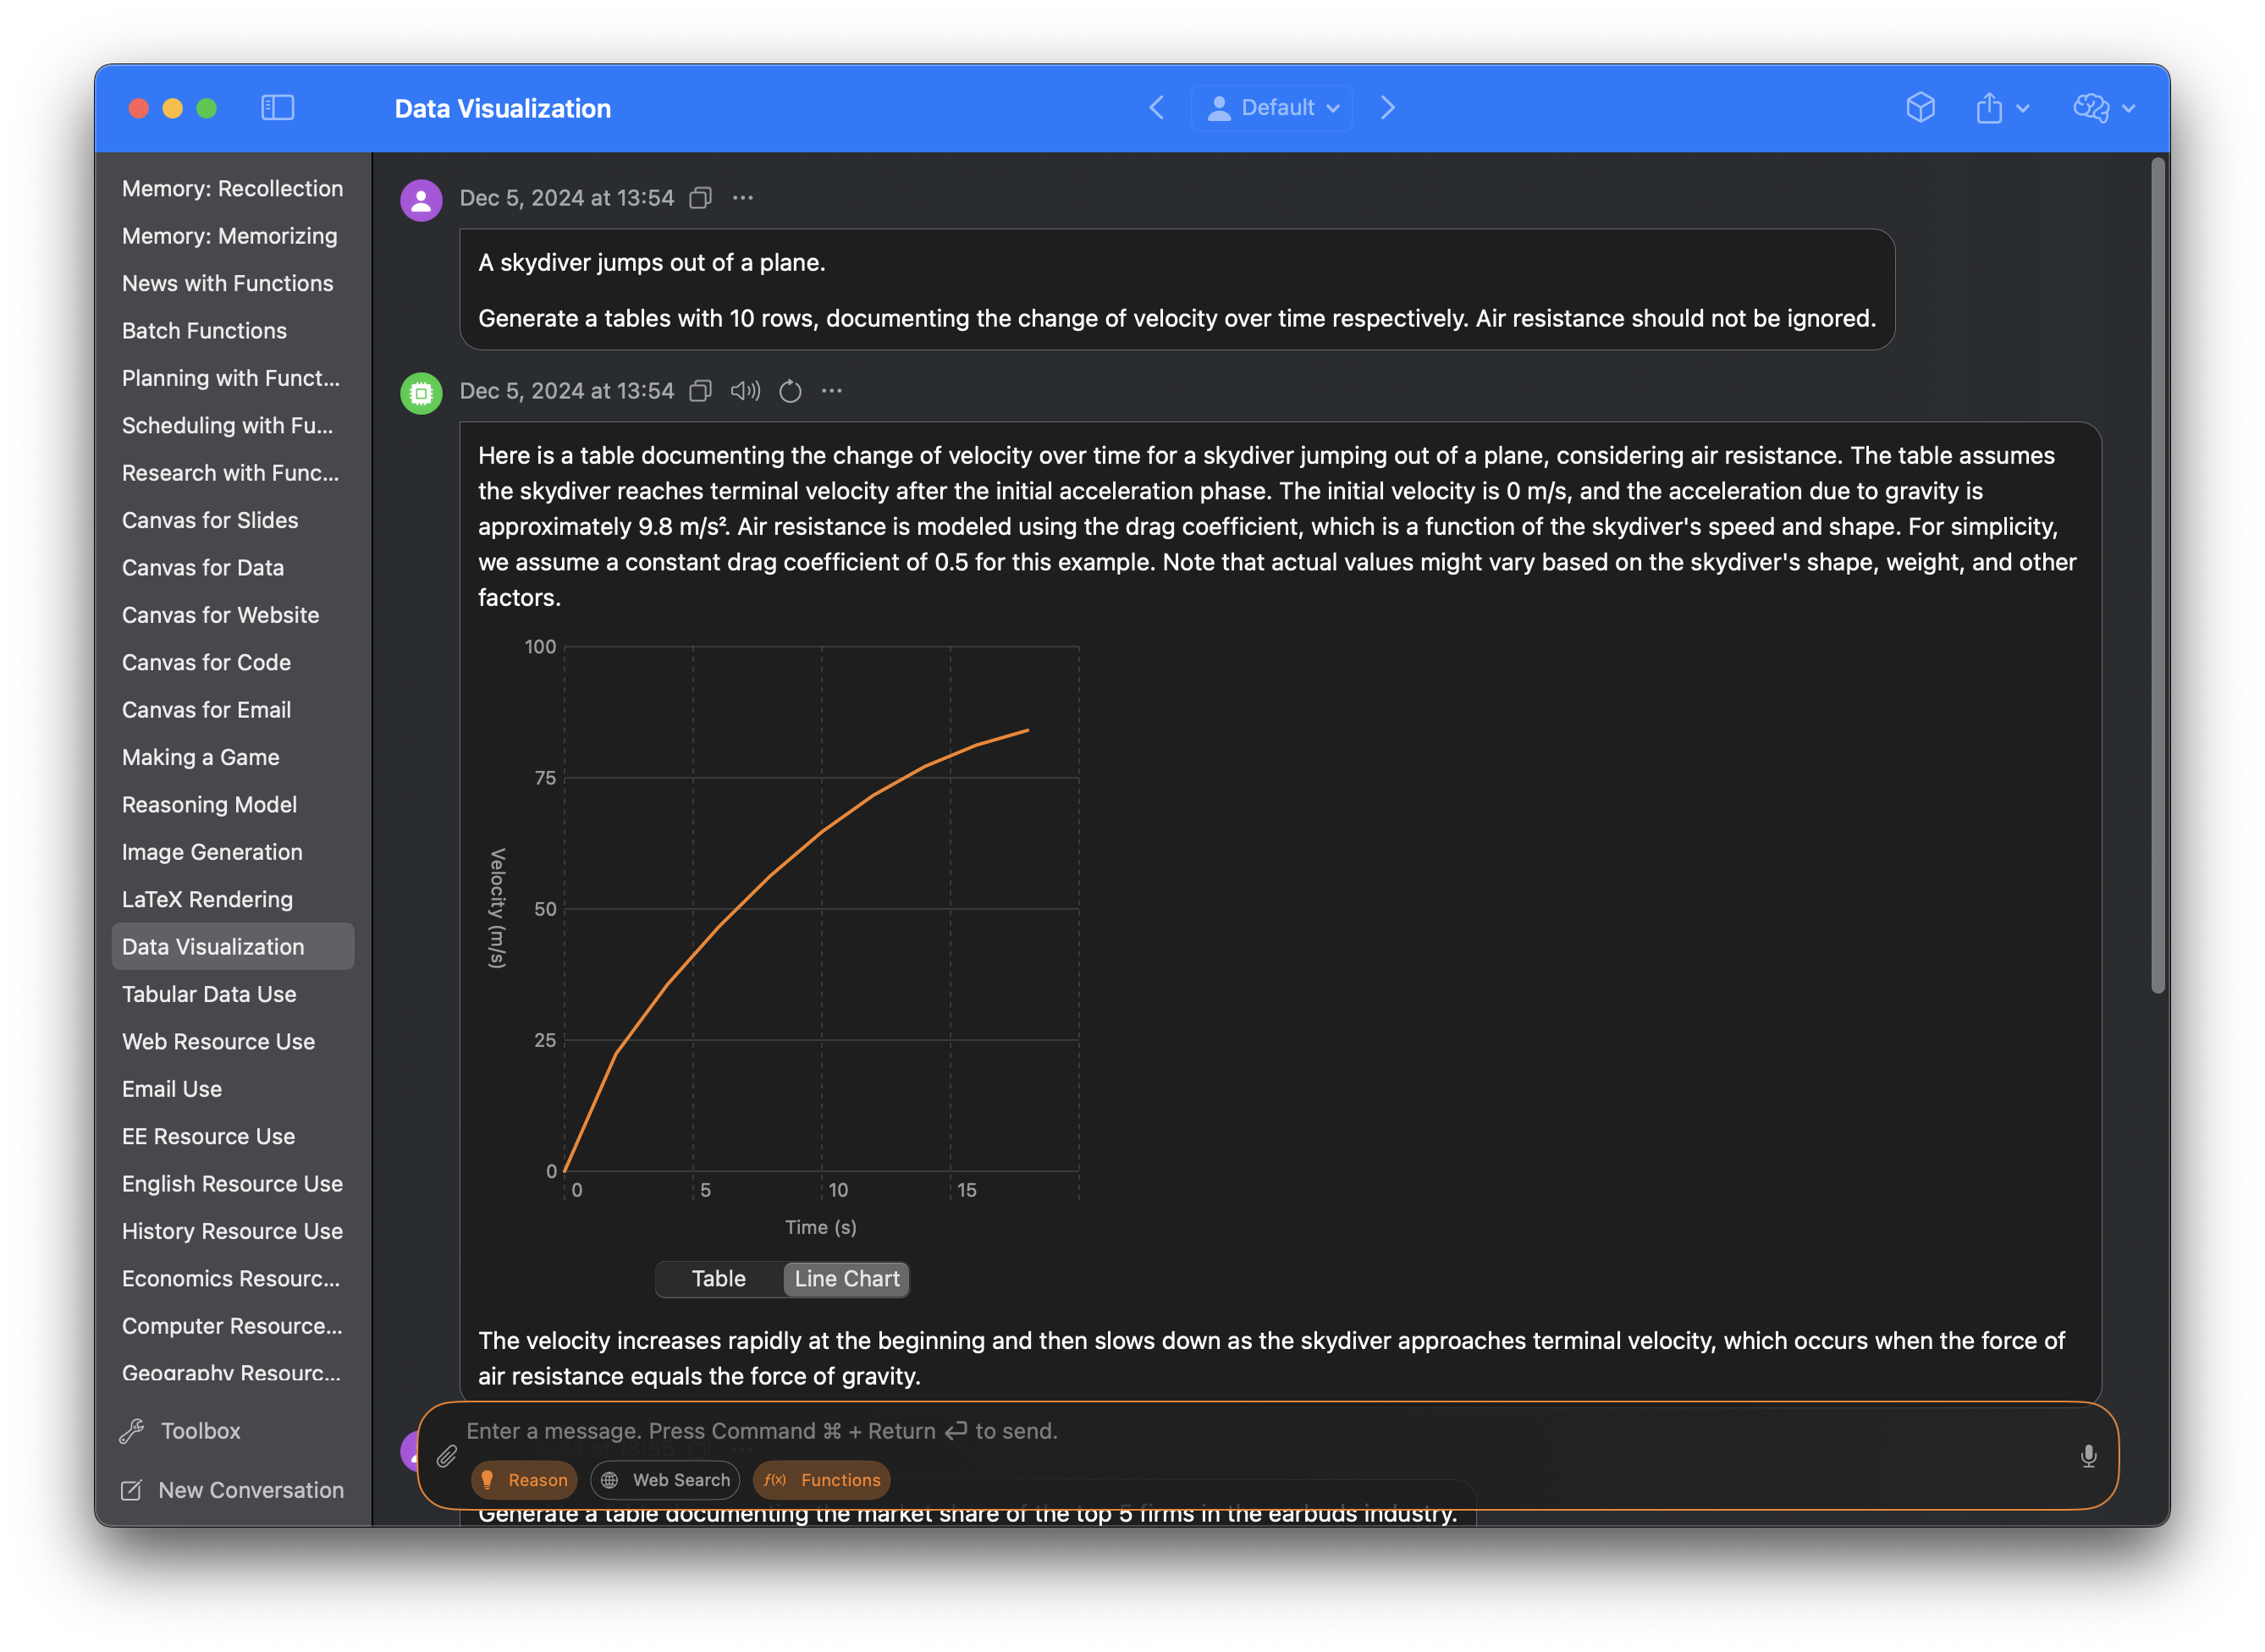Toggle the Reason option
The height and width of the screenshot is (1652, 2265).
524,1480
